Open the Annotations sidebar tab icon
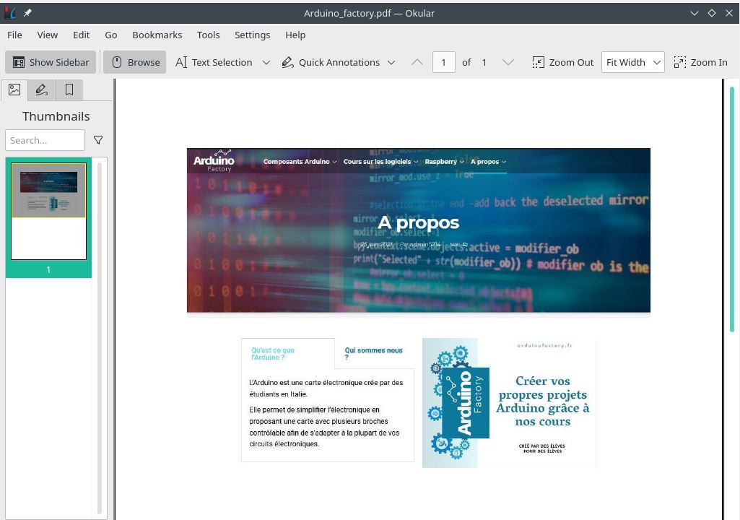 click(x=42, y=90)
